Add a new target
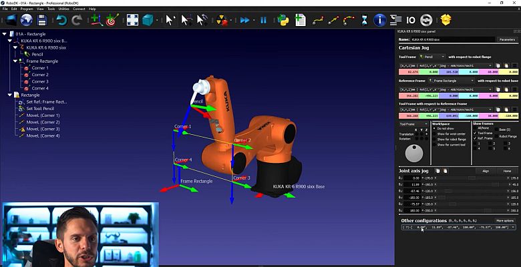 [112, 20]
